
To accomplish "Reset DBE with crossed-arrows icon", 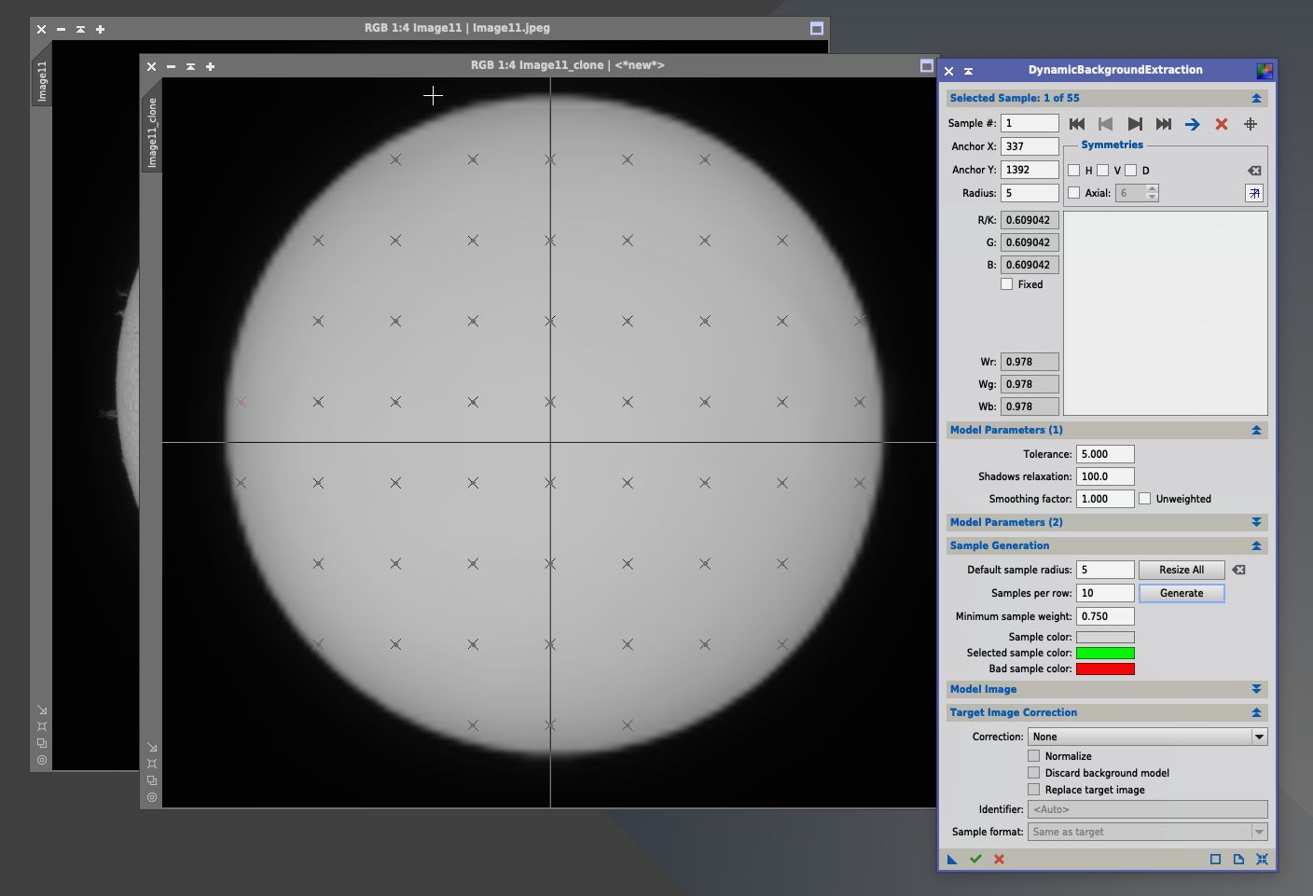I will (x=1262, y=859).
